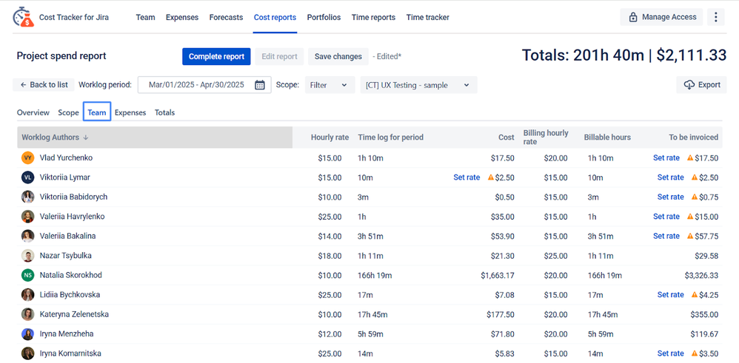Click warning icon beside $0.75 to be invoiced
This screenshot has width=739, height=363.
(695, 197)
